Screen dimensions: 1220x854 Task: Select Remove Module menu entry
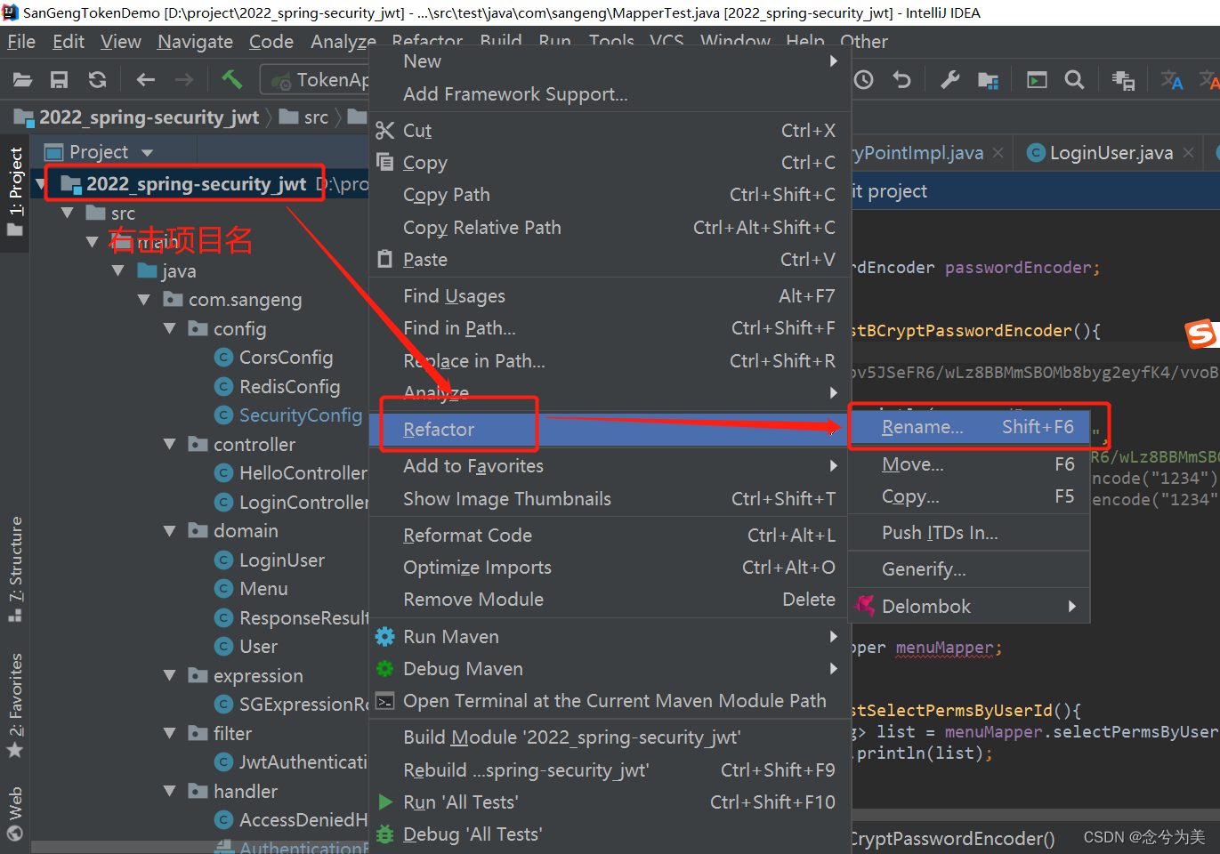tap(610, 600)
